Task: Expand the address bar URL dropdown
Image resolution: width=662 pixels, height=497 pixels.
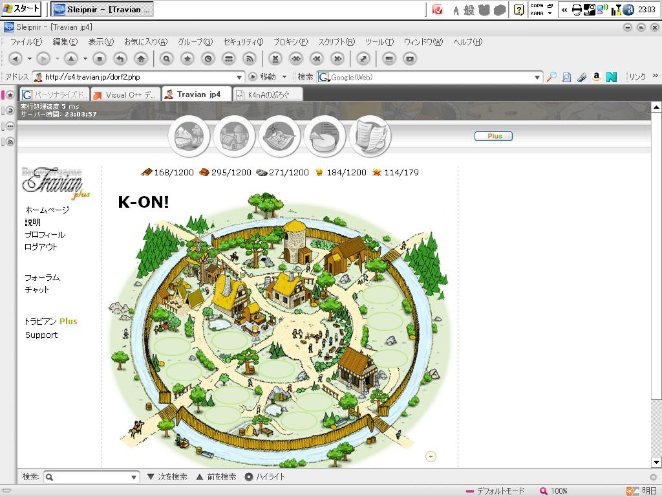Action: pyautogui.click(x=239, y=78)
